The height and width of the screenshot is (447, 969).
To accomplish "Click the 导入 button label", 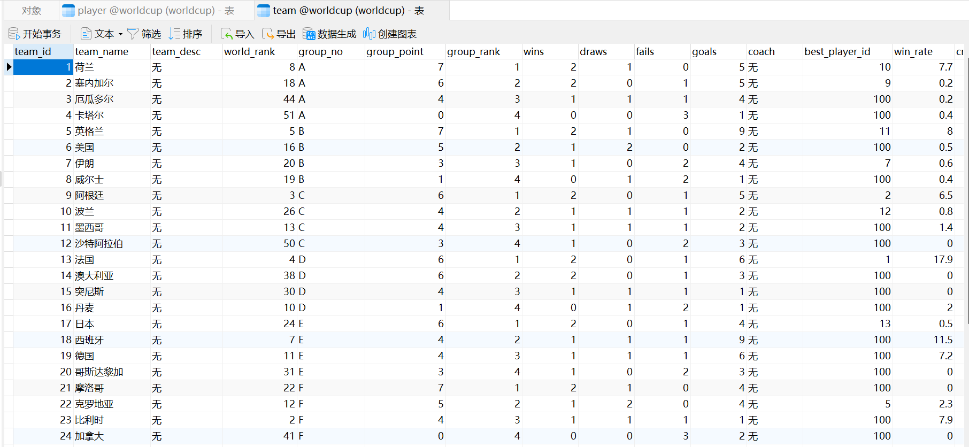I will pos(245,34).
